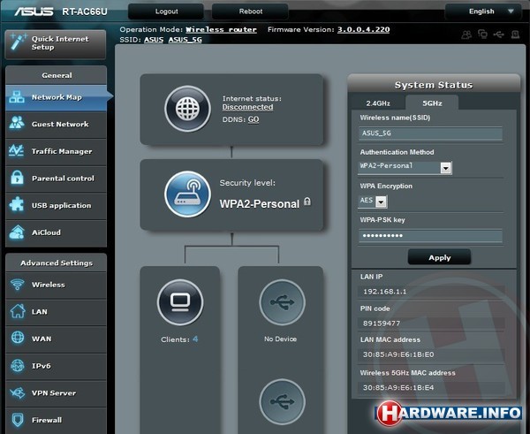This screenshot has height=434, width=530.
Task: Click the No Device label
Action: (x=280, y=339)
